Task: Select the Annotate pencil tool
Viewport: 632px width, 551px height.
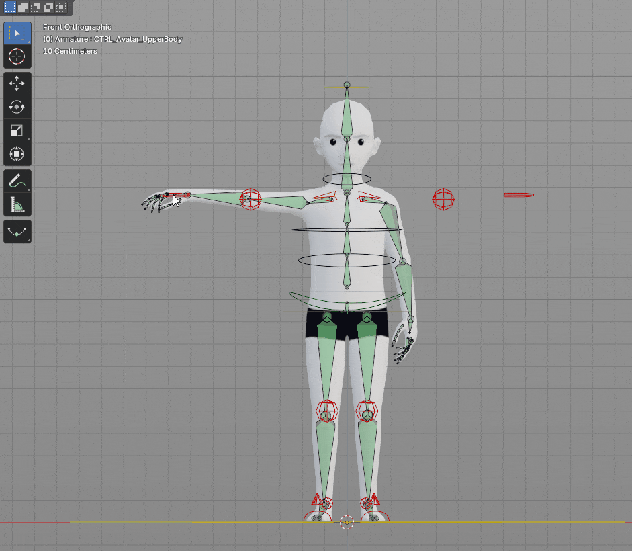Action: pyautogui.click(x=17, y=181)
